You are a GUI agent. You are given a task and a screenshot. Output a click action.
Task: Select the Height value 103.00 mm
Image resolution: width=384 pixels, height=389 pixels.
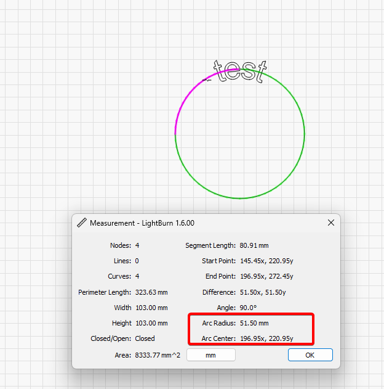coord(151,323)
